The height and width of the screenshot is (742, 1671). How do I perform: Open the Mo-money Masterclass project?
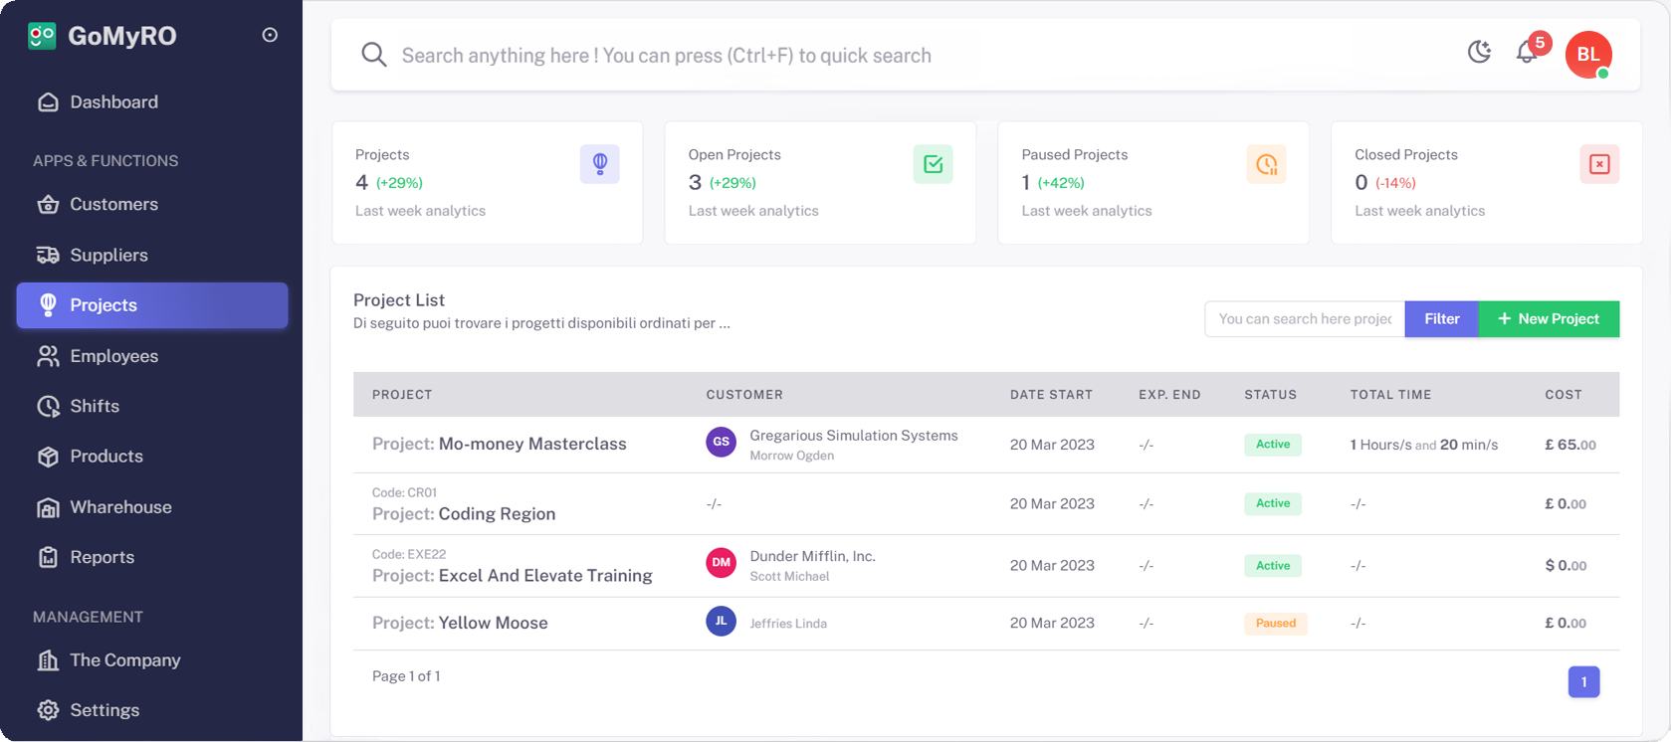coord(531,444)
